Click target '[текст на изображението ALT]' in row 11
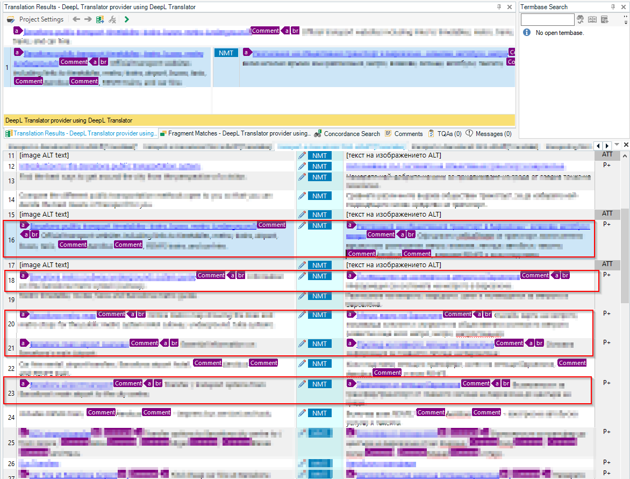630x479 pixels. click(x=393, y=155)
